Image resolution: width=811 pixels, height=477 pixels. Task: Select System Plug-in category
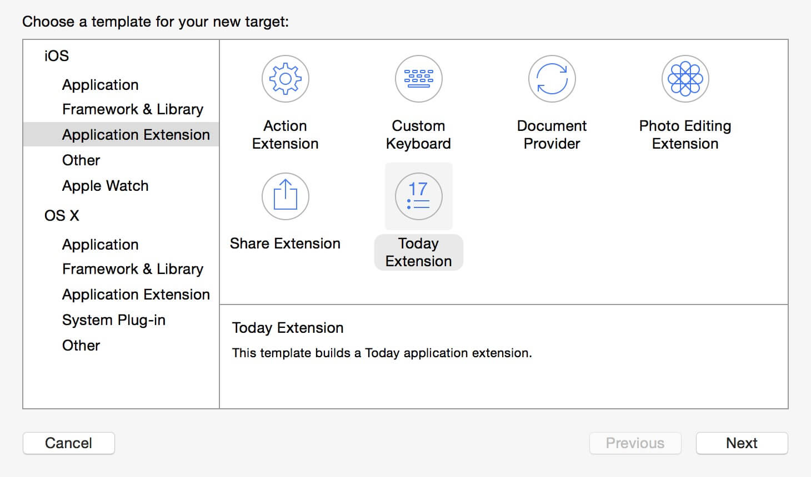pyautogui.click(x=113, y=320)
